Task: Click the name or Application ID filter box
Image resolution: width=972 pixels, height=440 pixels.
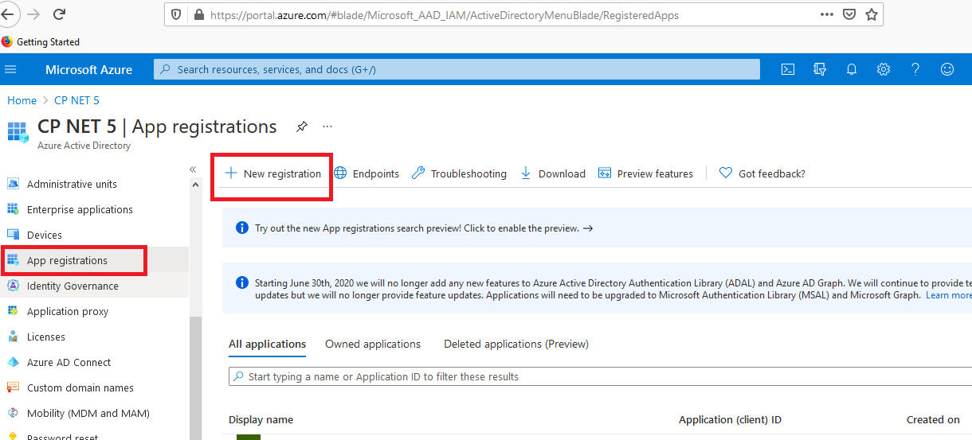Action: [x=600, y=376]
